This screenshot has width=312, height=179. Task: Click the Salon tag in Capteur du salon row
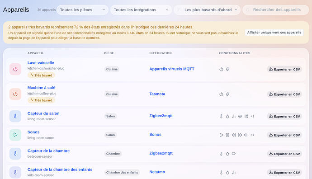(x=110, y=116)
